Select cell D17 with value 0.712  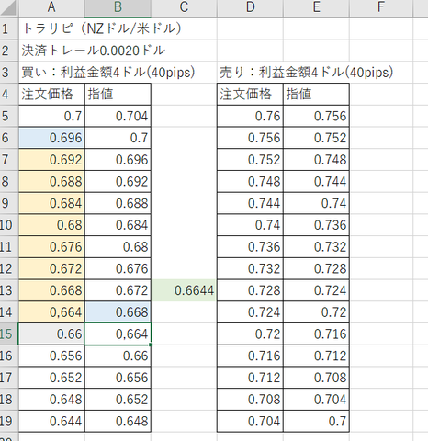pos(250,378)
